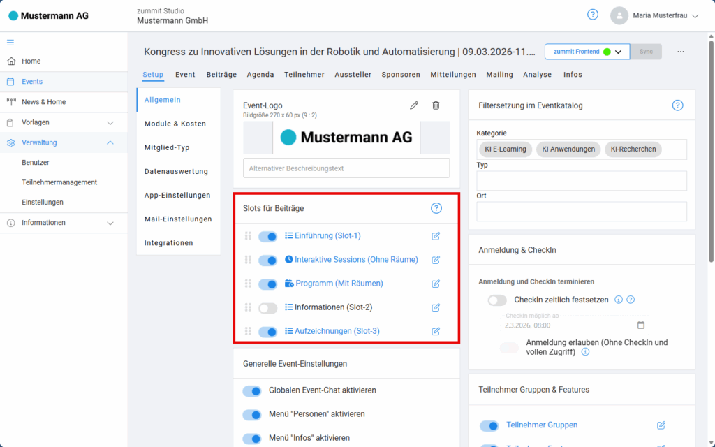Image resolution: width=715 pixels, height=447 pixels.
Task: Switch to the Agenda tab
Action: 260,75
